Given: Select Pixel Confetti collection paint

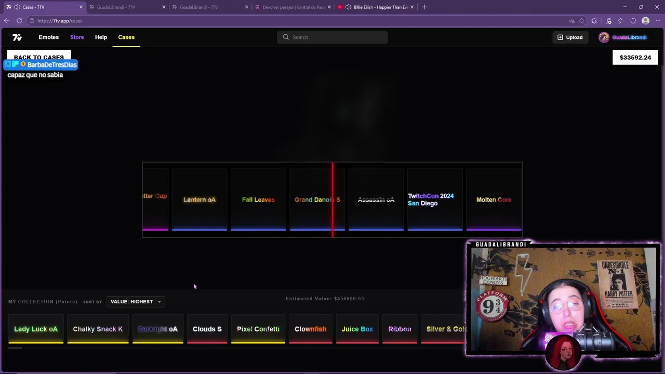Looking at the screenshot, I should coord(258,329).
